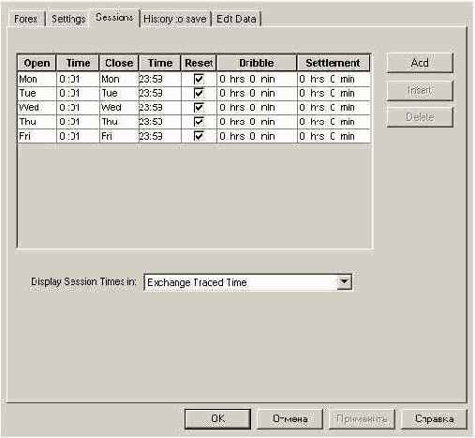This screenshot has height=438, width=475.
Task: Open the History to save tab
Action: coord(175,19)
